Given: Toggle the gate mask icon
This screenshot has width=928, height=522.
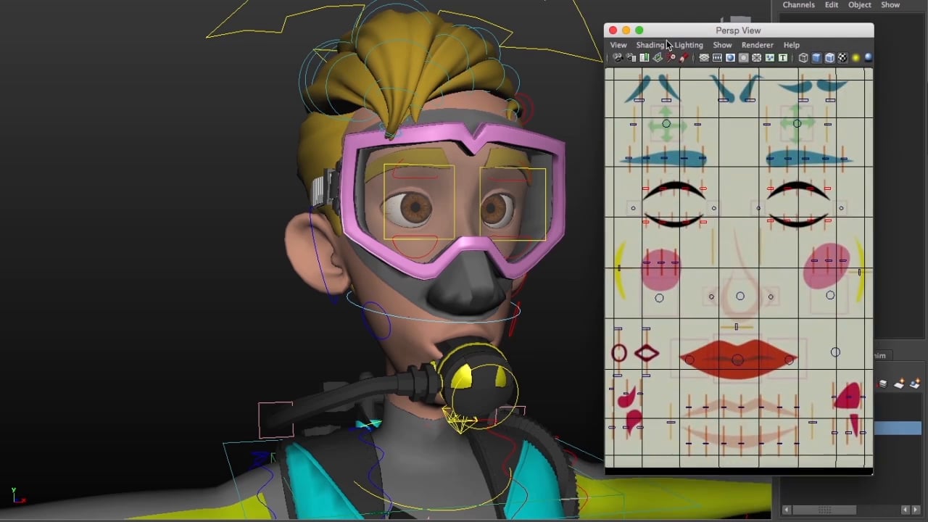Looking at the screenshot, I should tap(743, 58).
